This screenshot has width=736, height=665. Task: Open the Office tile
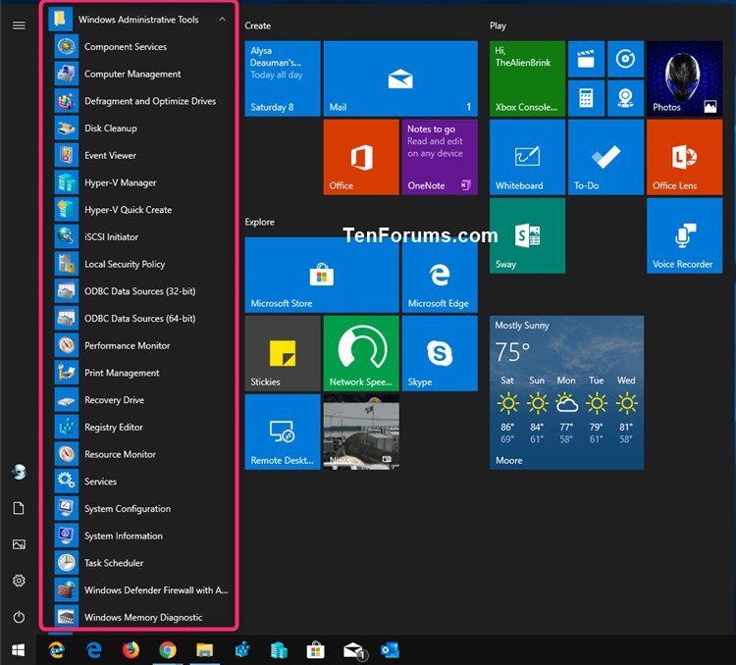point(361,157)
